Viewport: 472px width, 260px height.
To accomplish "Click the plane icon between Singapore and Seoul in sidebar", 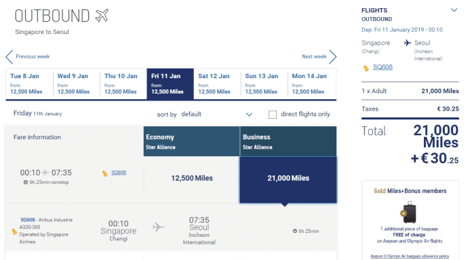I will (x=408, y=43).
